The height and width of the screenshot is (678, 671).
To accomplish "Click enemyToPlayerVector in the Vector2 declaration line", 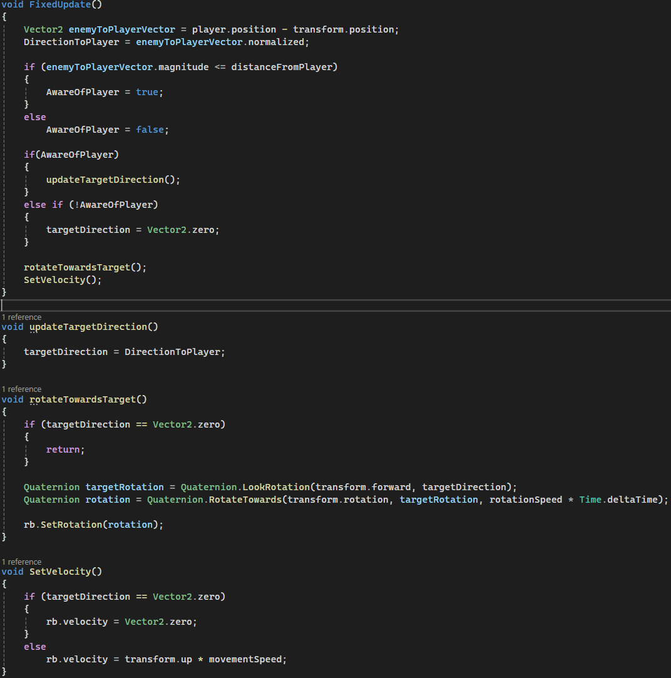I will pos(122,29).
